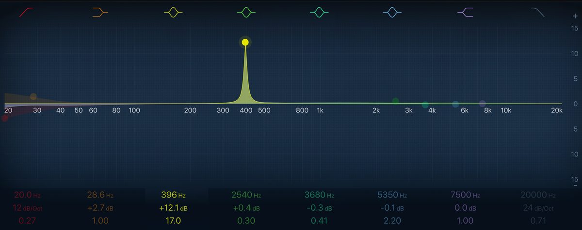Image resolution: width=582 pixels, height=230 pixels.
Task: Click the 28.6 Hz frequency value
Action: click(100, 195)
